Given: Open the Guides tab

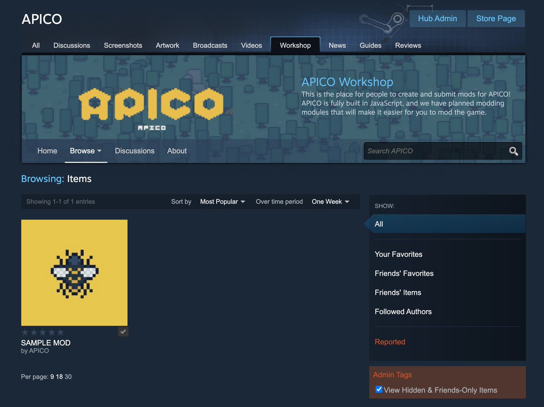Looking at the screenshot, I should pos(370,45).
